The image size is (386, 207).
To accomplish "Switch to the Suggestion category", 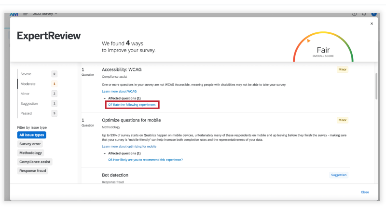I will [37, 103].
